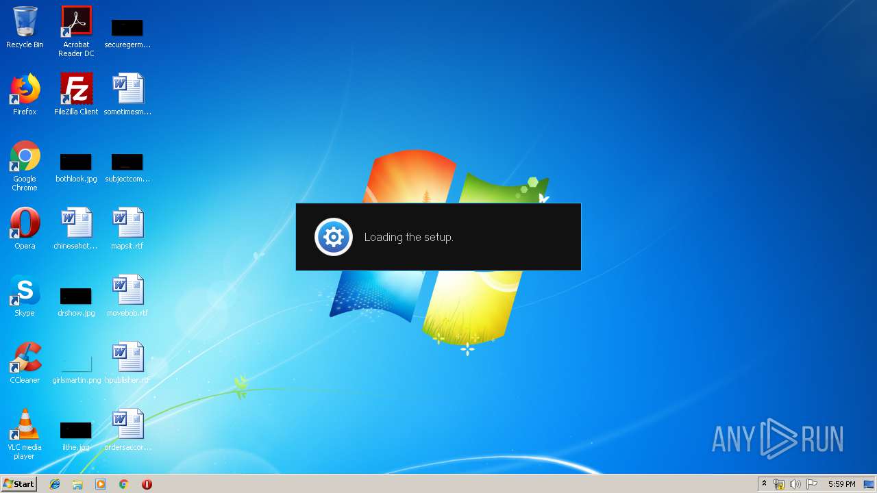Open Internet Explorer from taskbar

pyautogui.click(x=55, y=484)
